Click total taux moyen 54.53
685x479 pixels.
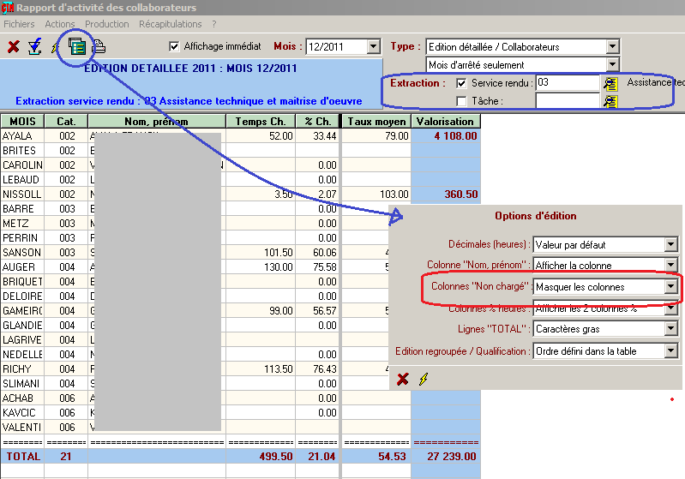click(392, 457)
